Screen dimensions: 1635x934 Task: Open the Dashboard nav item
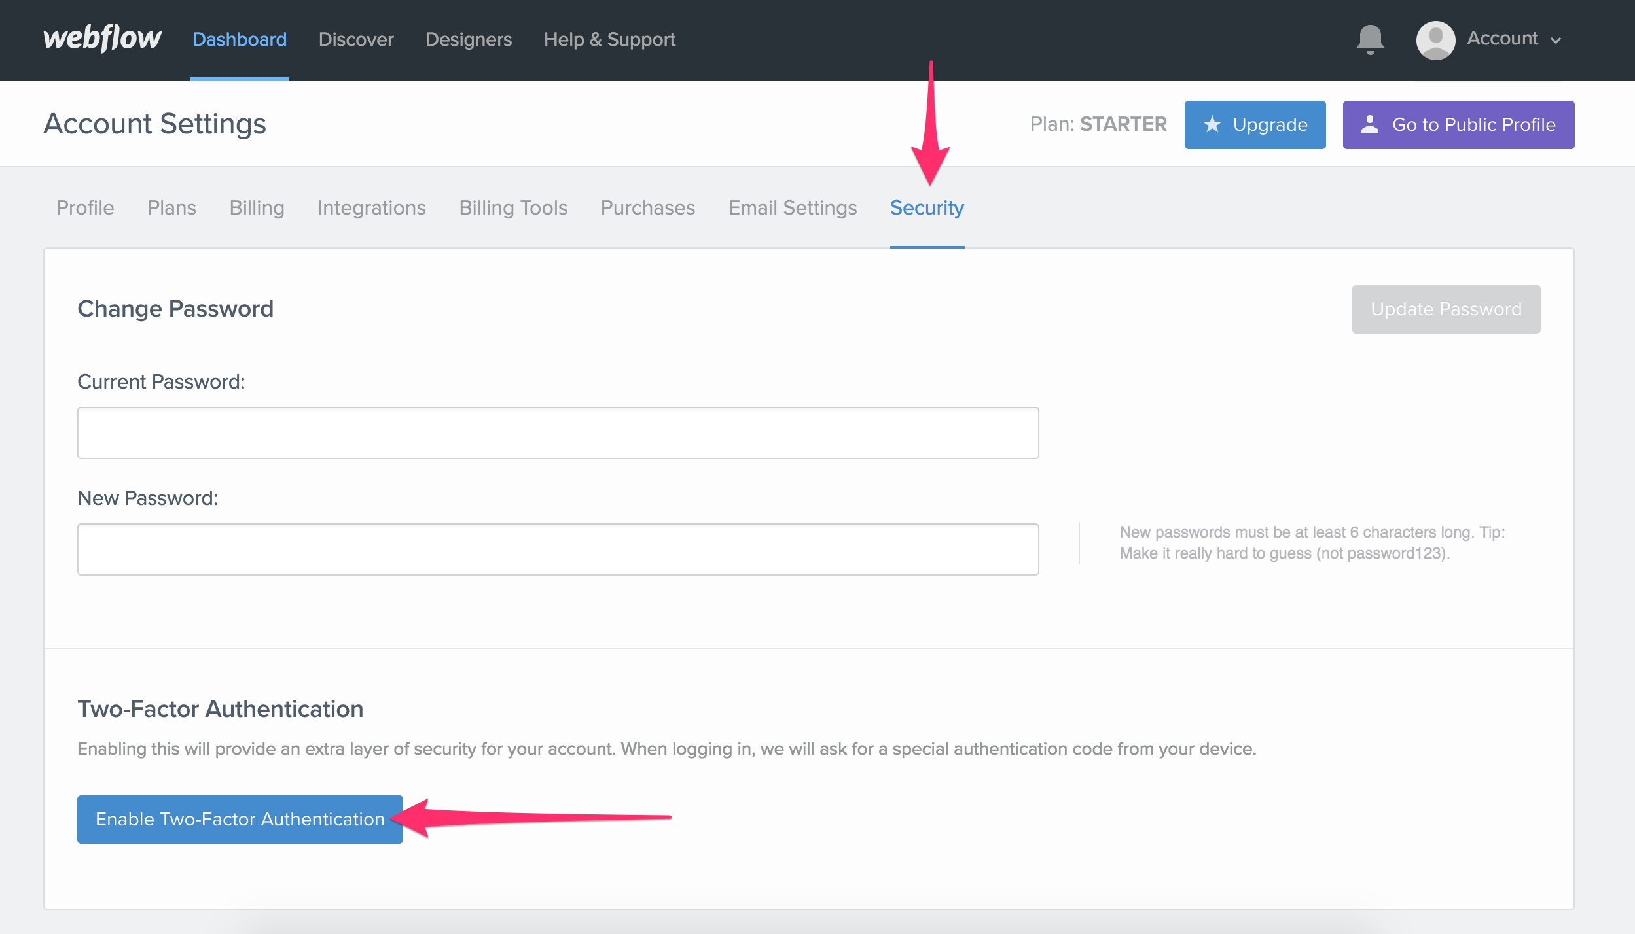click(x=240, y=39)
